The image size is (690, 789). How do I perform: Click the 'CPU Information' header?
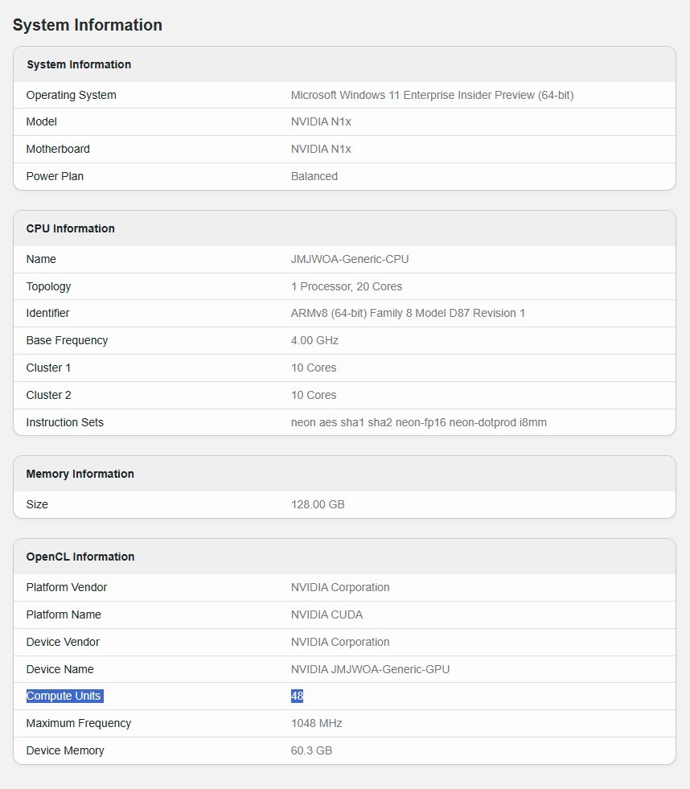point(71,228)
